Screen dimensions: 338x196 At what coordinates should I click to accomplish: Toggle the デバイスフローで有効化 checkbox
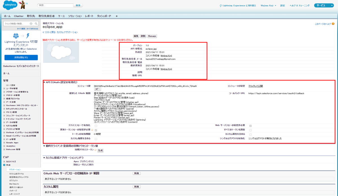[96, 126]
